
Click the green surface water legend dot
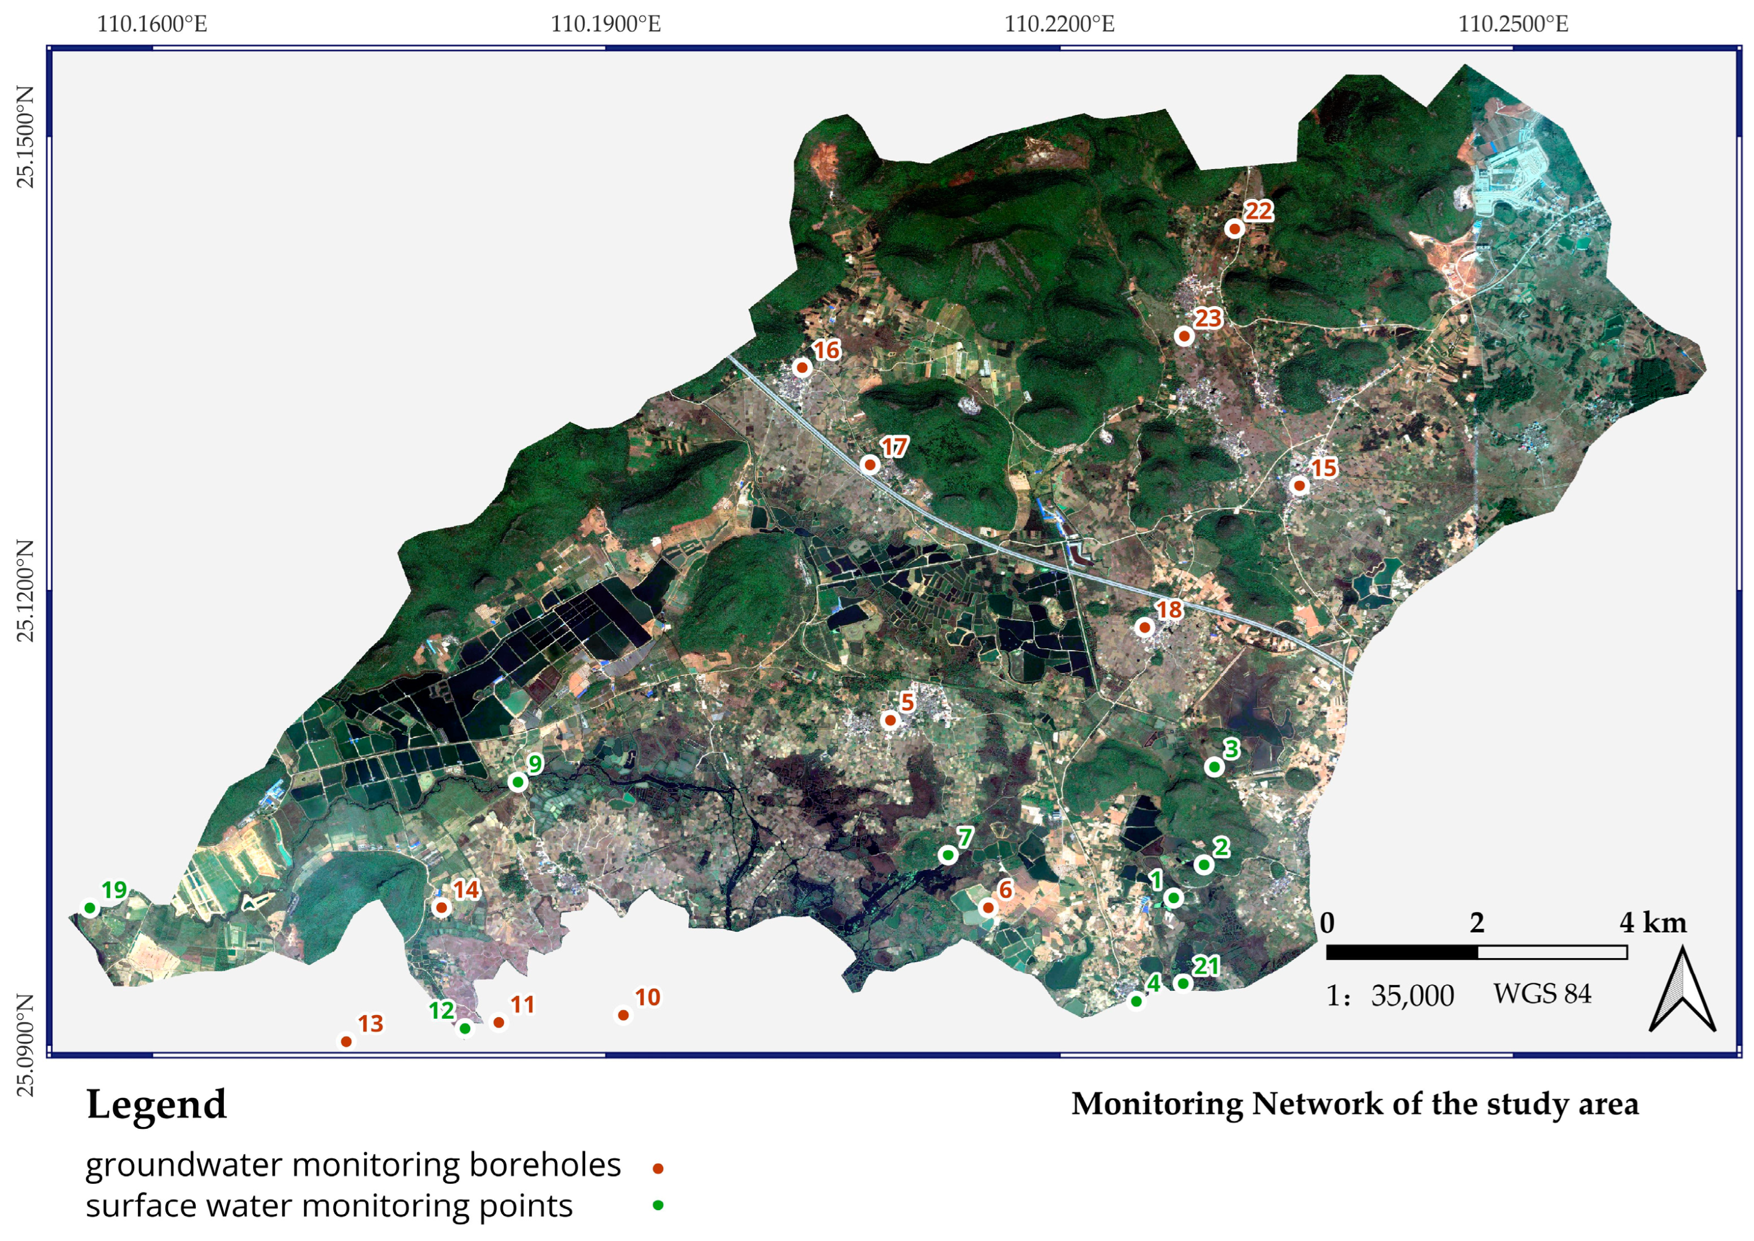(x=658, y=1205)
